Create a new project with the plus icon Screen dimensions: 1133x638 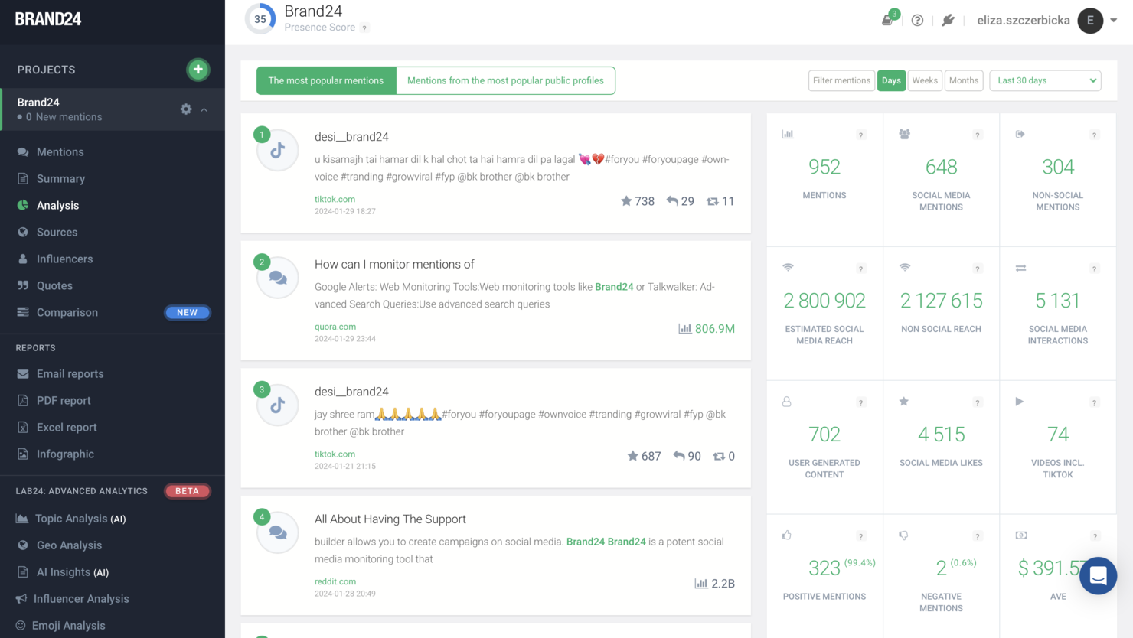click(x=198, y=69)
